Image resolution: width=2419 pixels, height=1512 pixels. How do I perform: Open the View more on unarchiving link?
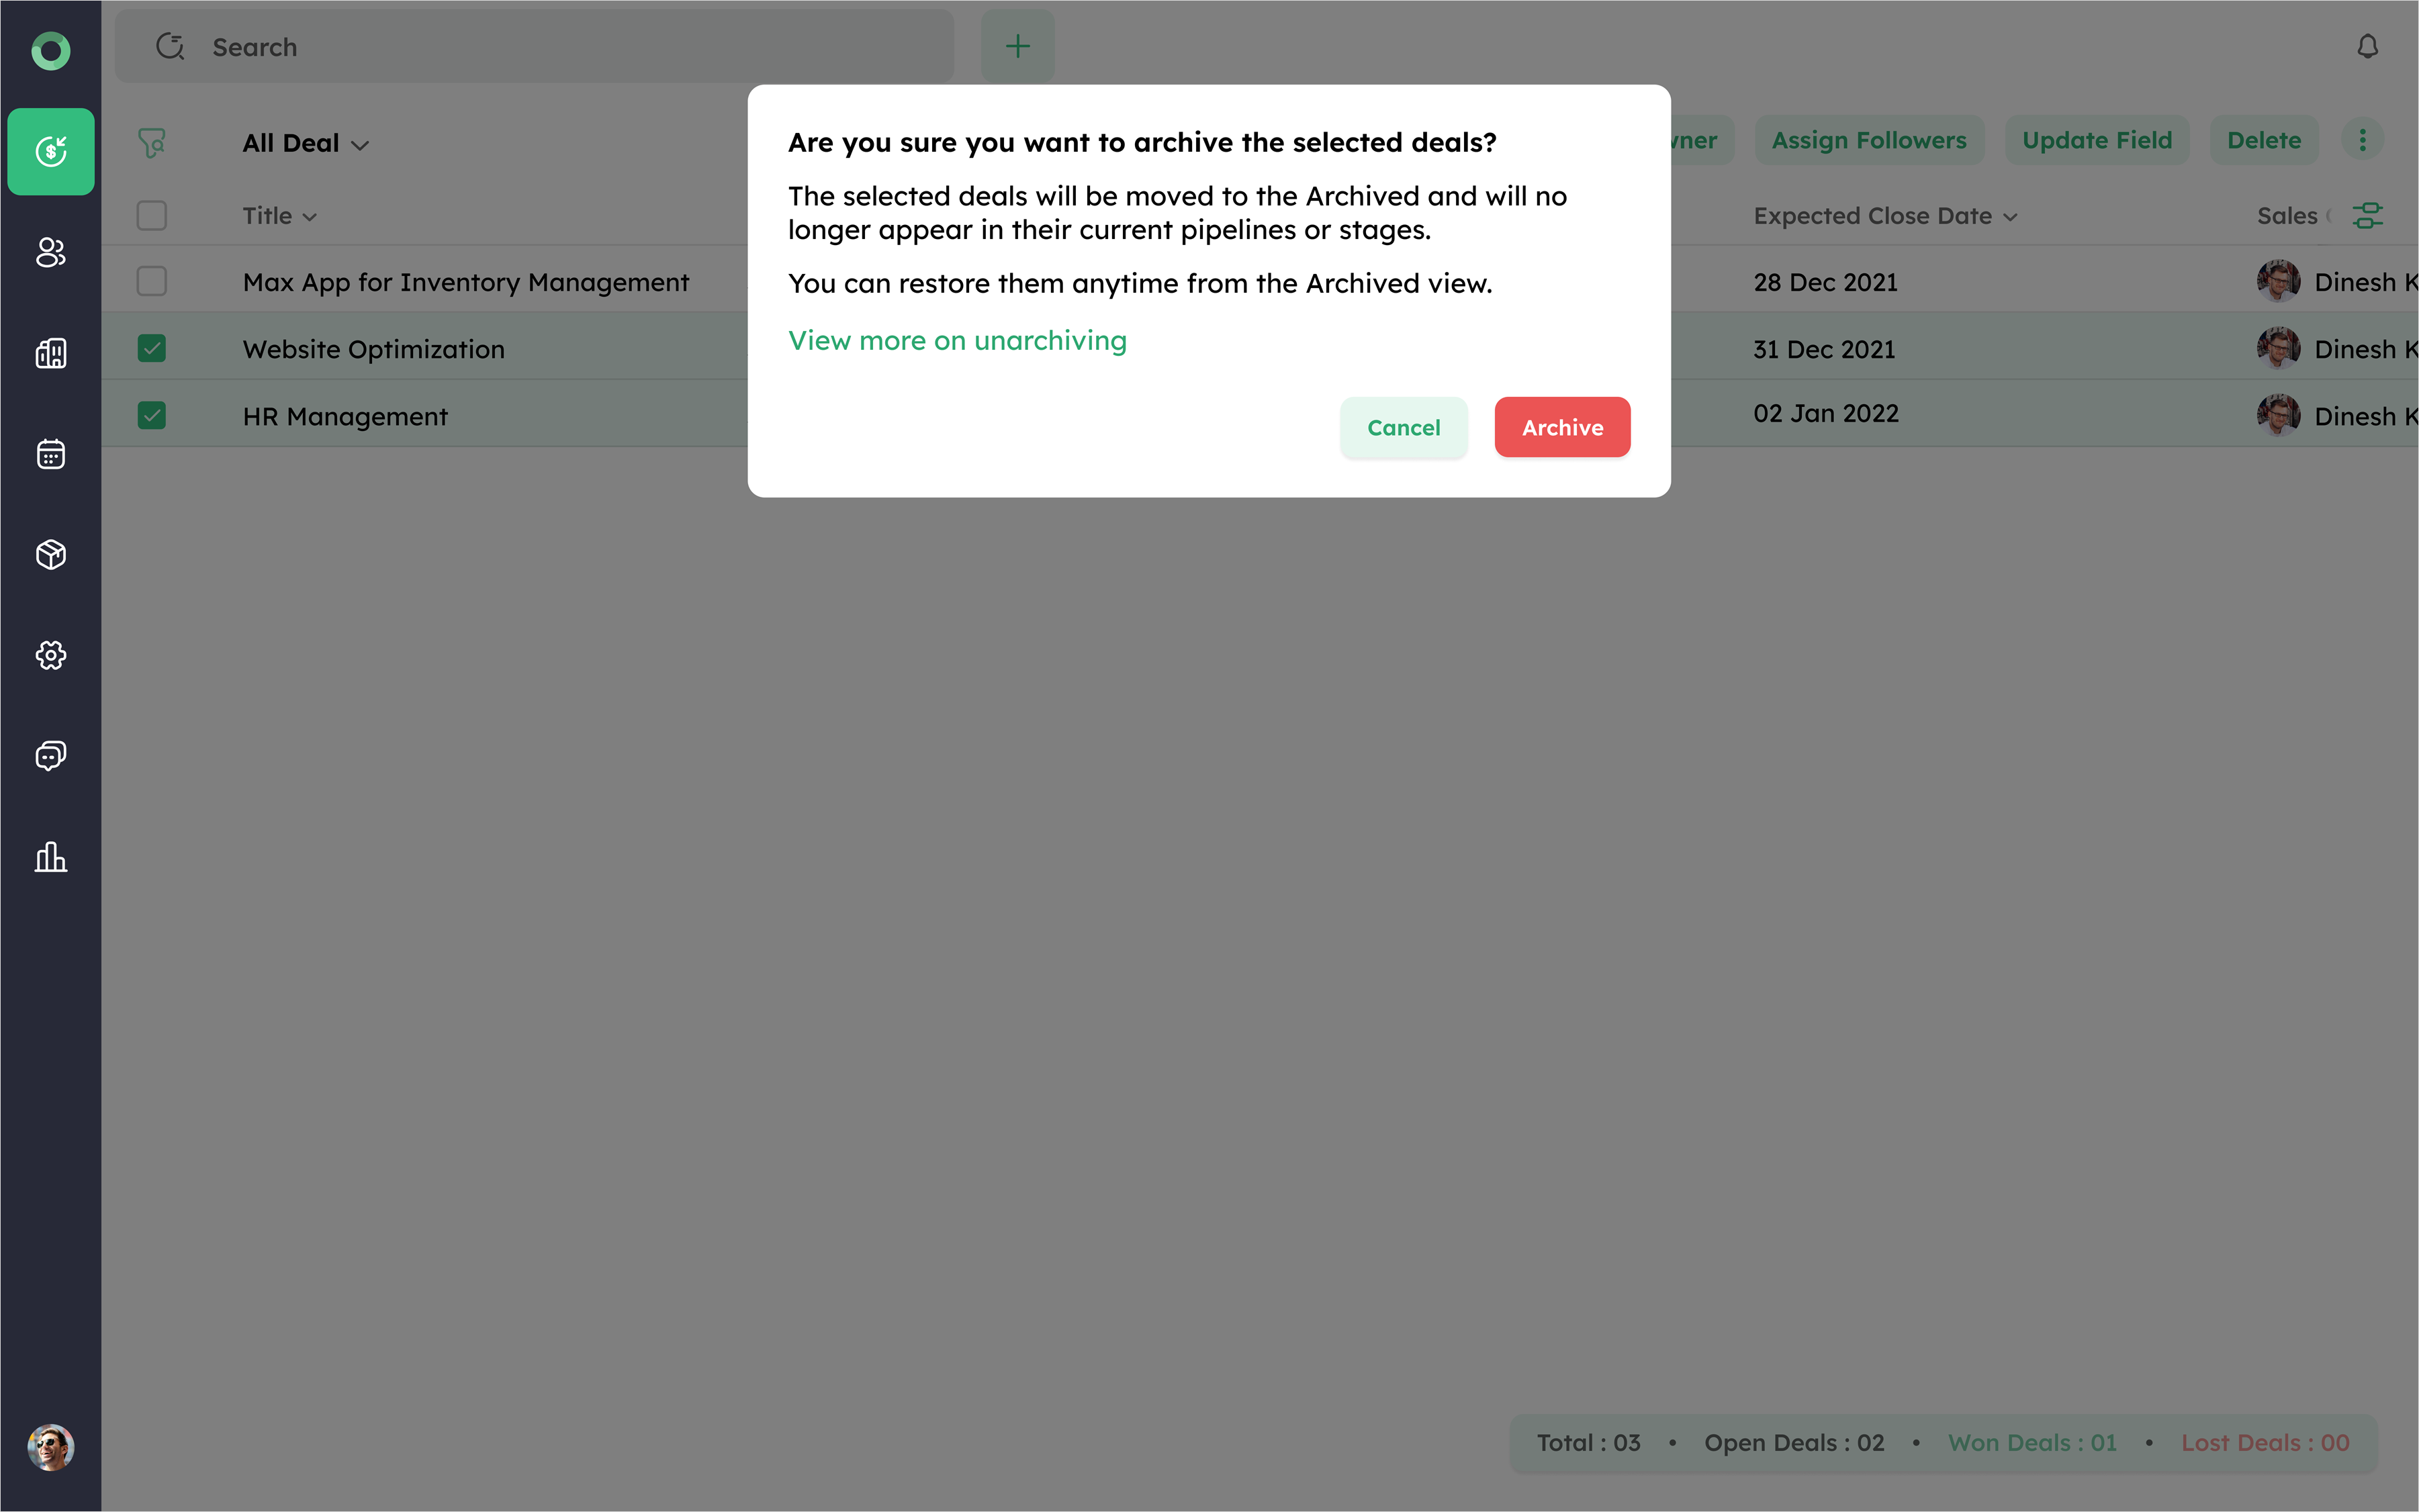click(957, 341)
